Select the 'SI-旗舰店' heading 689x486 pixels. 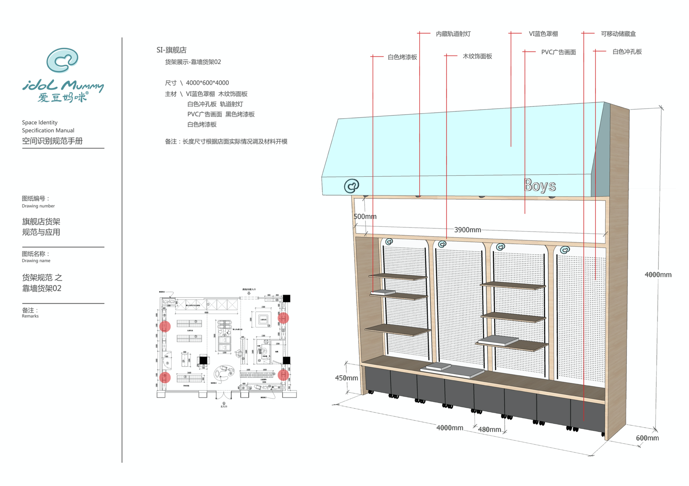coord(171,50)
